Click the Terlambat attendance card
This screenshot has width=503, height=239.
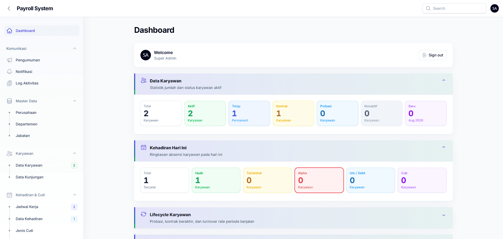[x=267, y=180]
